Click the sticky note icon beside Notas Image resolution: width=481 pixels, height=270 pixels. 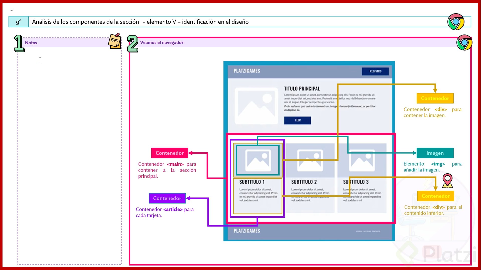tap(115, 41)
